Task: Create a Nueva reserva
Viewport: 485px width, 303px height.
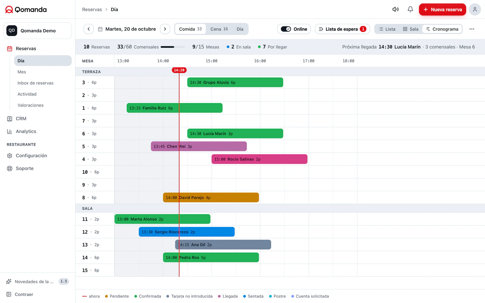Action: [x=443, y=9]
